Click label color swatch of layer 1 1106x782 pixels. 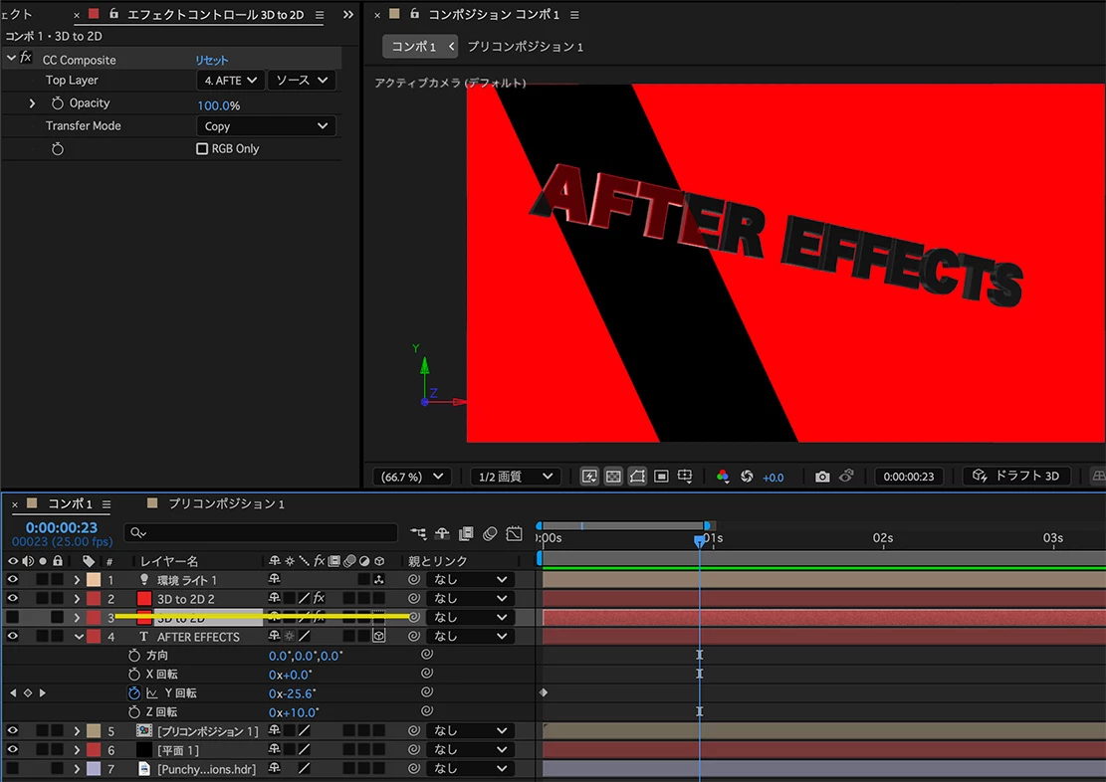(x=94, y=580)
